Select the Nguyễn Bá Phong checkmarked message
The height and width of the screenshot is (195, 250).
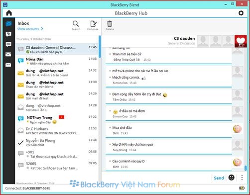[57, 142]
